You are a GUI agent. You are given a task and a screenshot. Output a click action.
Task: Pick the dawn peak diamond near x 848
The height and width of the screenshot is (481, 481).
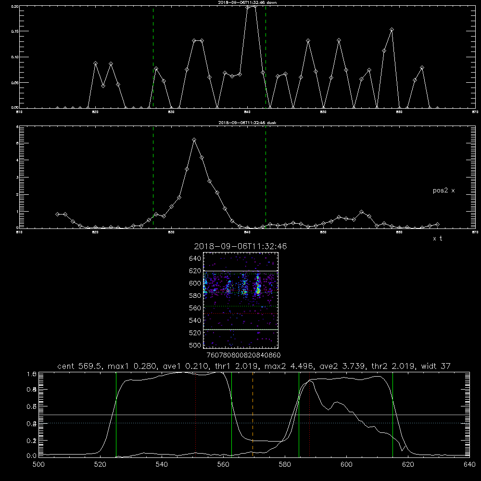point(308,41)
